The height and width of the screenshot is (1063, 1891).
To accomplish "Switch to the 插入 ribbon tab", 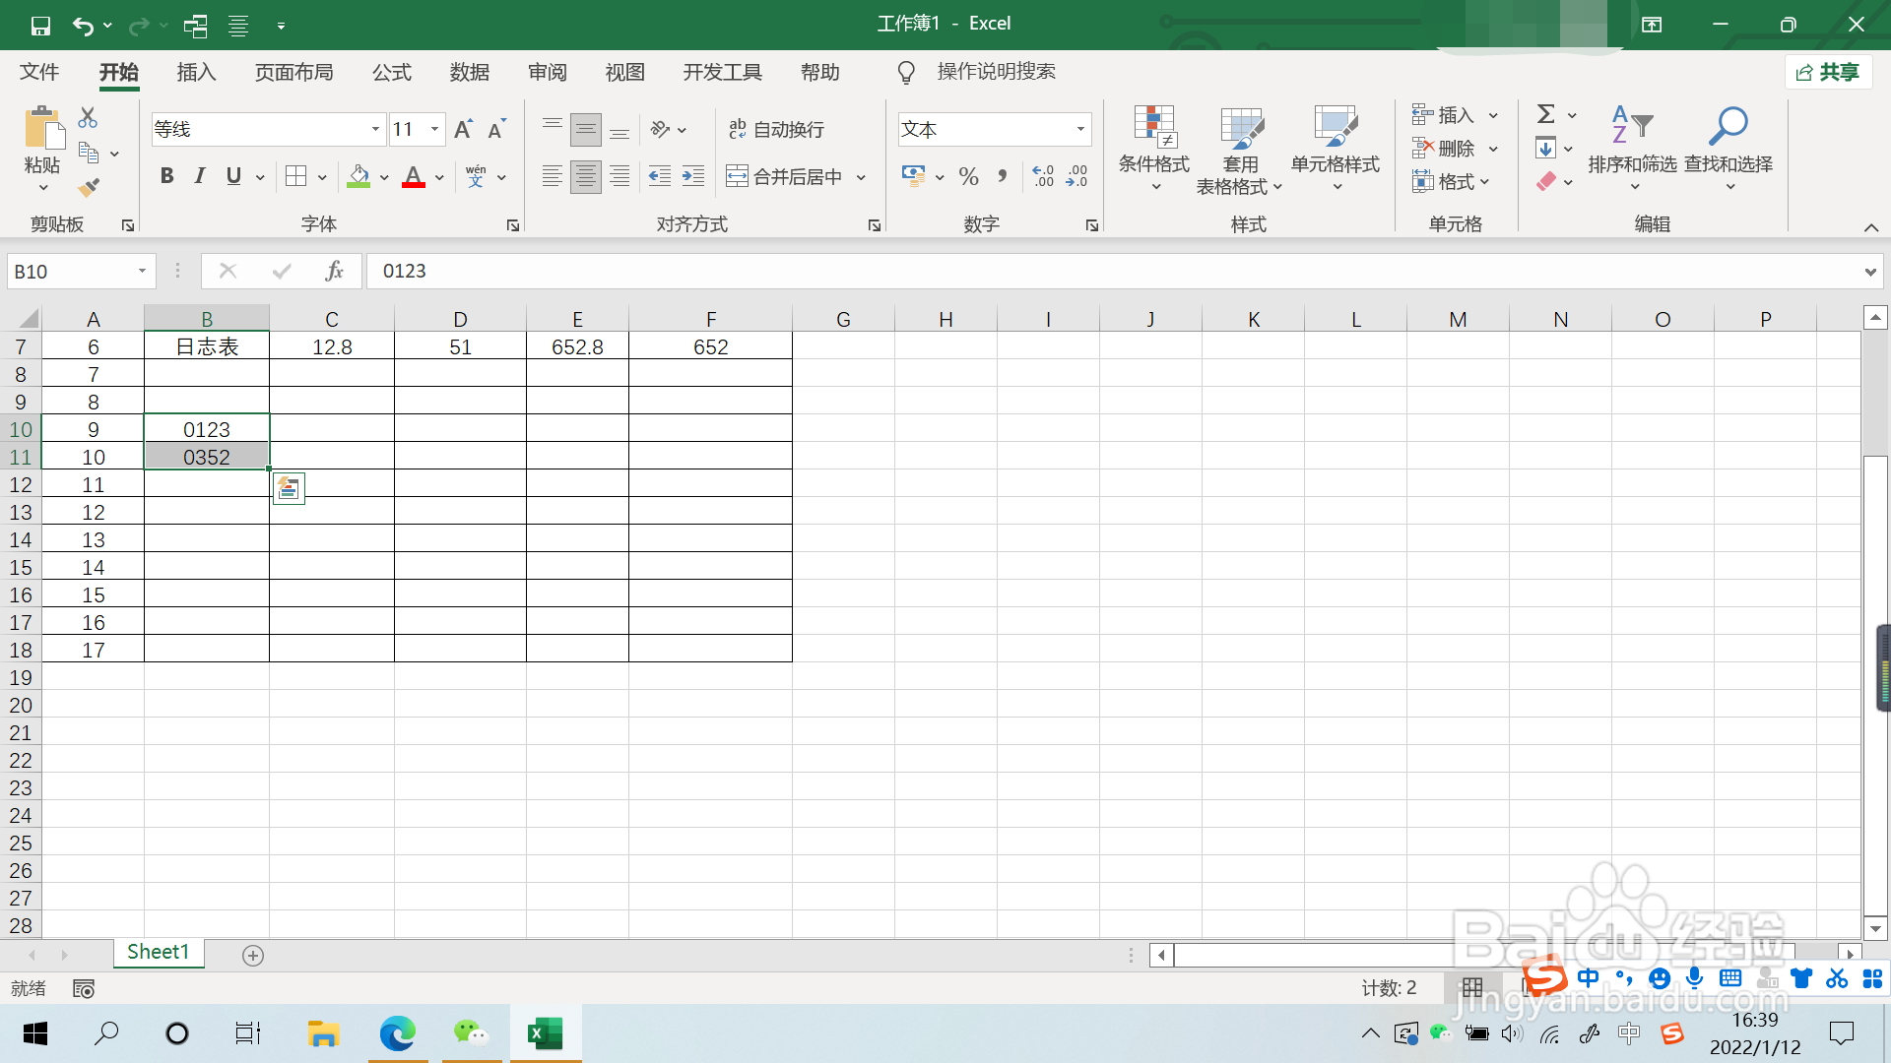I will click(x=196, y=72).
